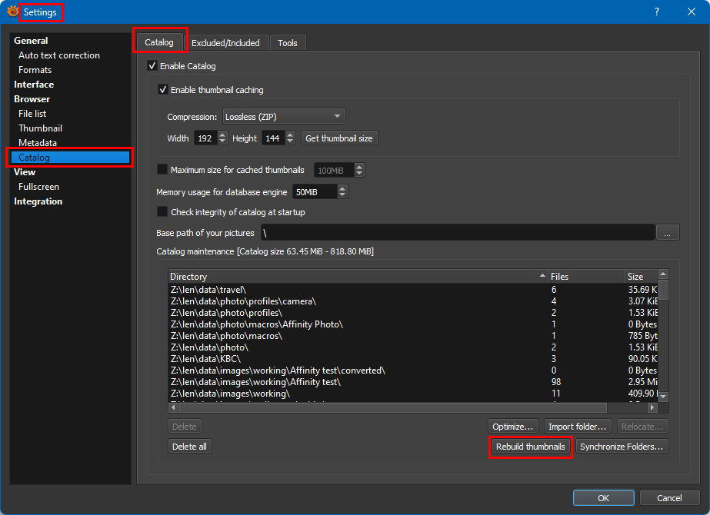Click the Synchronize Folders button
710x515 pixels.
click(622, 447)
